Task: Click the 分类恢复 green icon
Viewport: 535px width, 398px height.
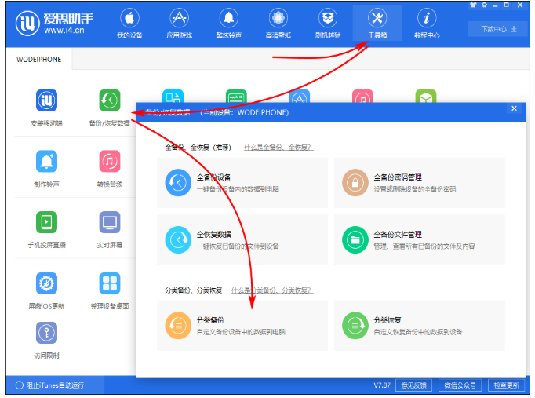Action: (355, 325)
